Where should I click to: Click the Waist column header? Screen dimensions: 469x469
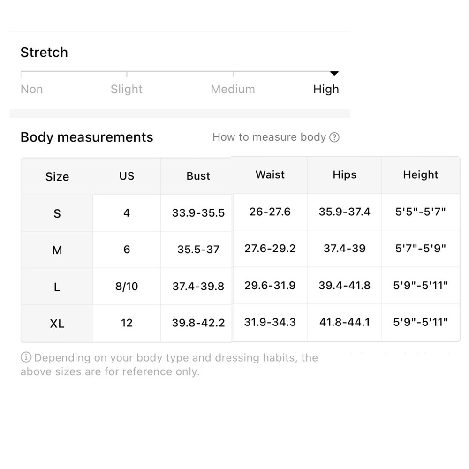click(x=270, y=174)
